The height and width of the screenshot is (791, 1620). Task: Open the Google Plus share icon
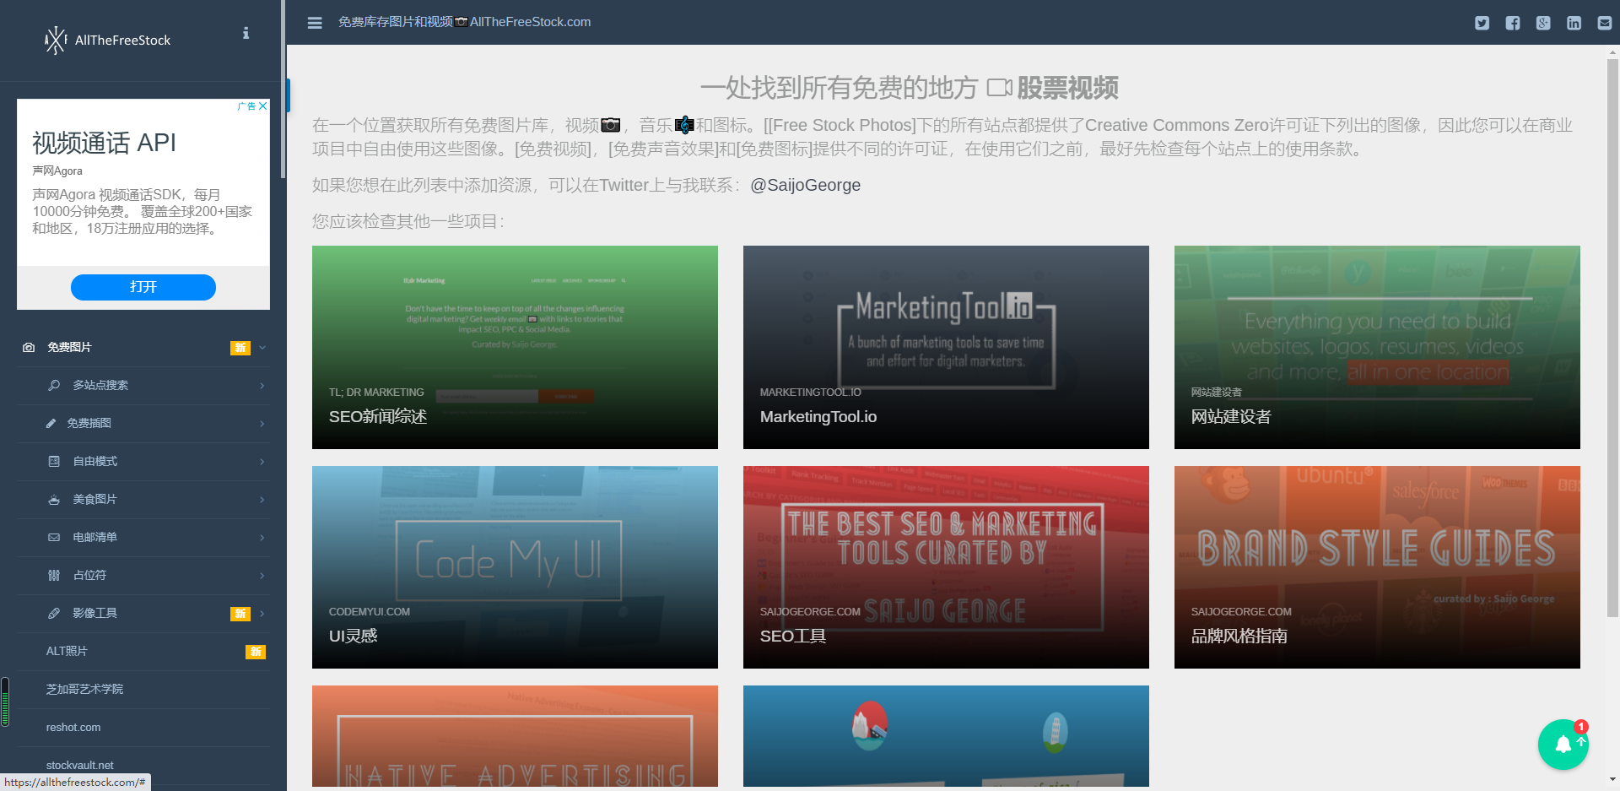coord(1543,23)
